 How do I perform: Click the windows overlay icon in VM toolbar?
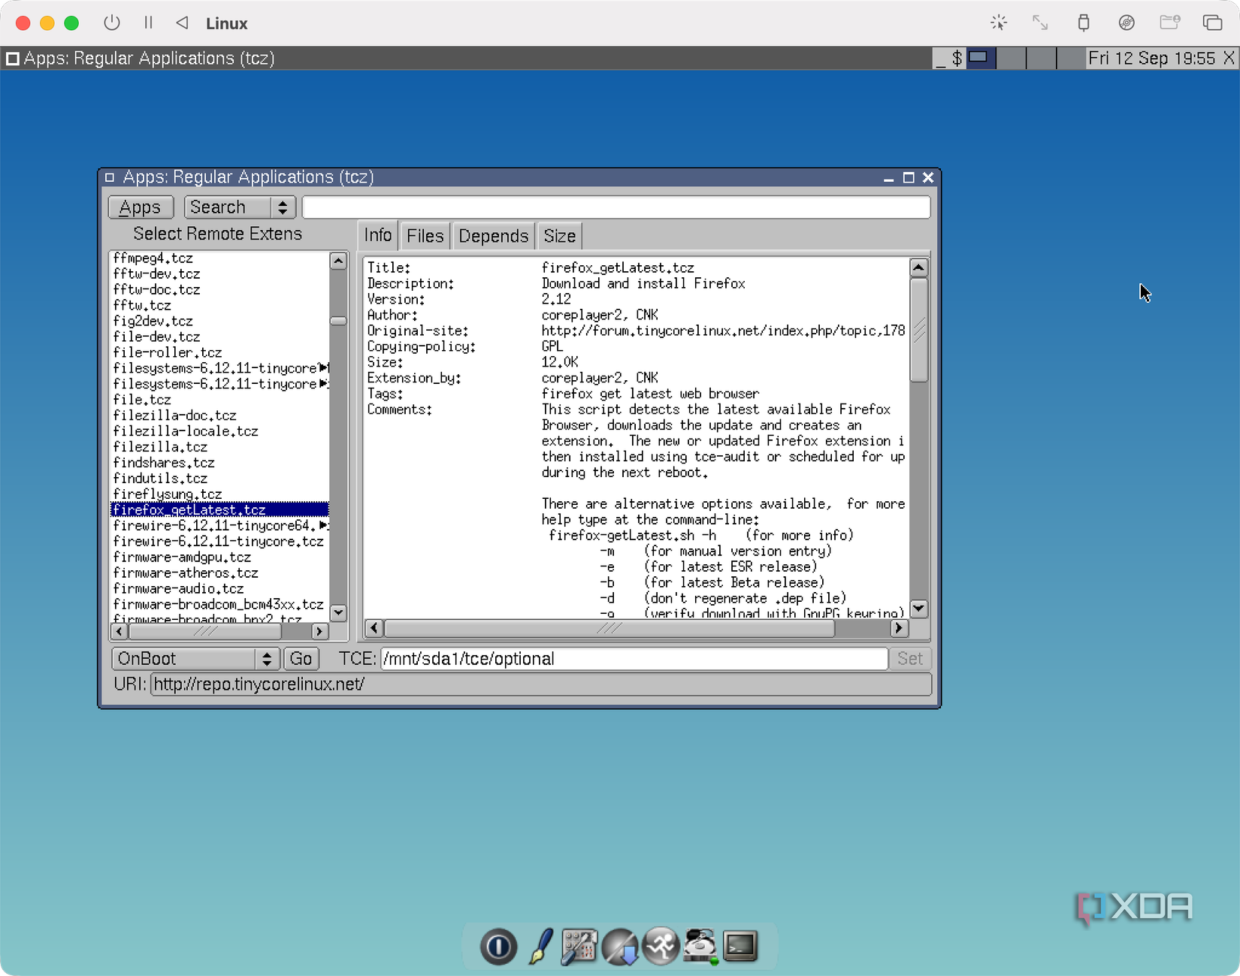[1212, 23]
